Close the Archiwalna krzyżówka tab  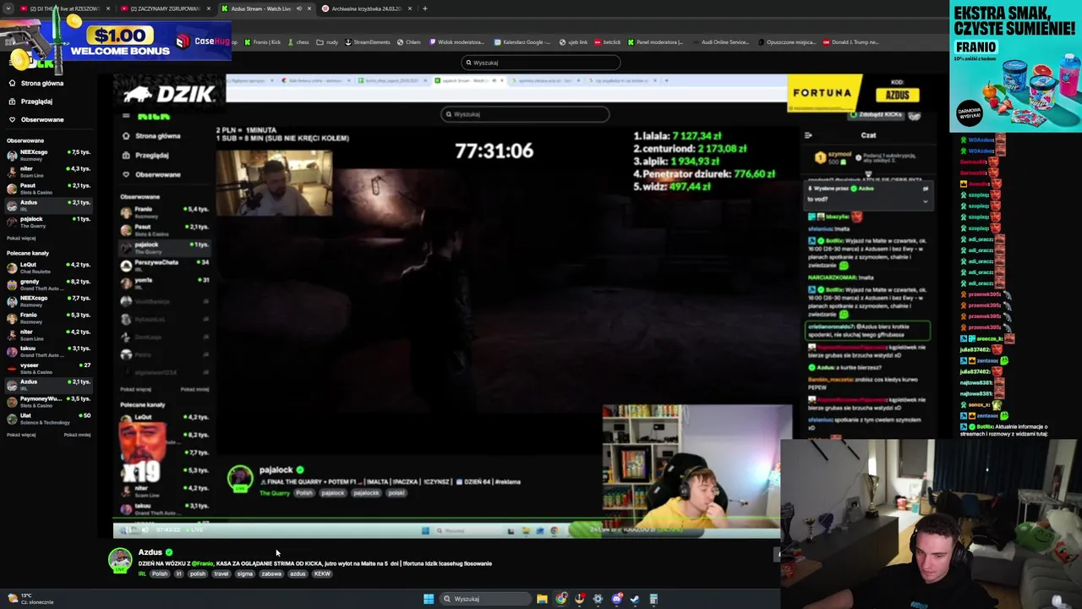click(410, 8)
